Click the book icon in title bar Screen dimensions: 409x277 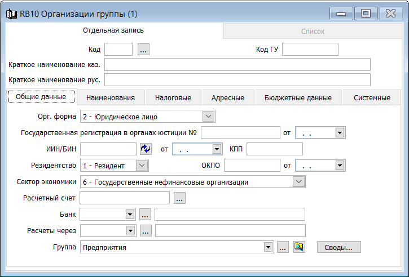click(x=11, y=14)
